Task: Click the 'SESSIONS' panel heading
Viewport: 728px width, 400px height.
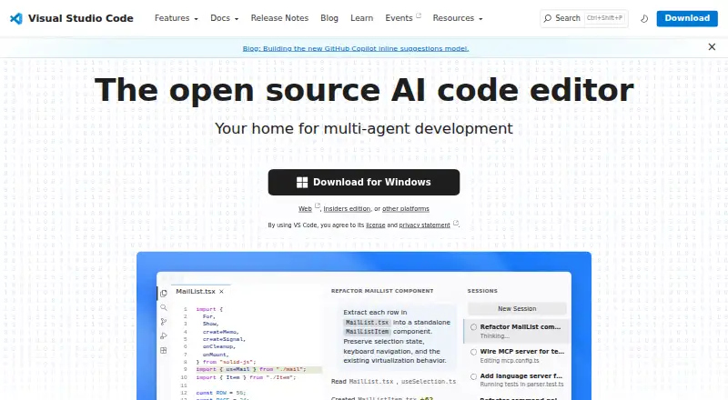Action: click(x=482, y=291)
